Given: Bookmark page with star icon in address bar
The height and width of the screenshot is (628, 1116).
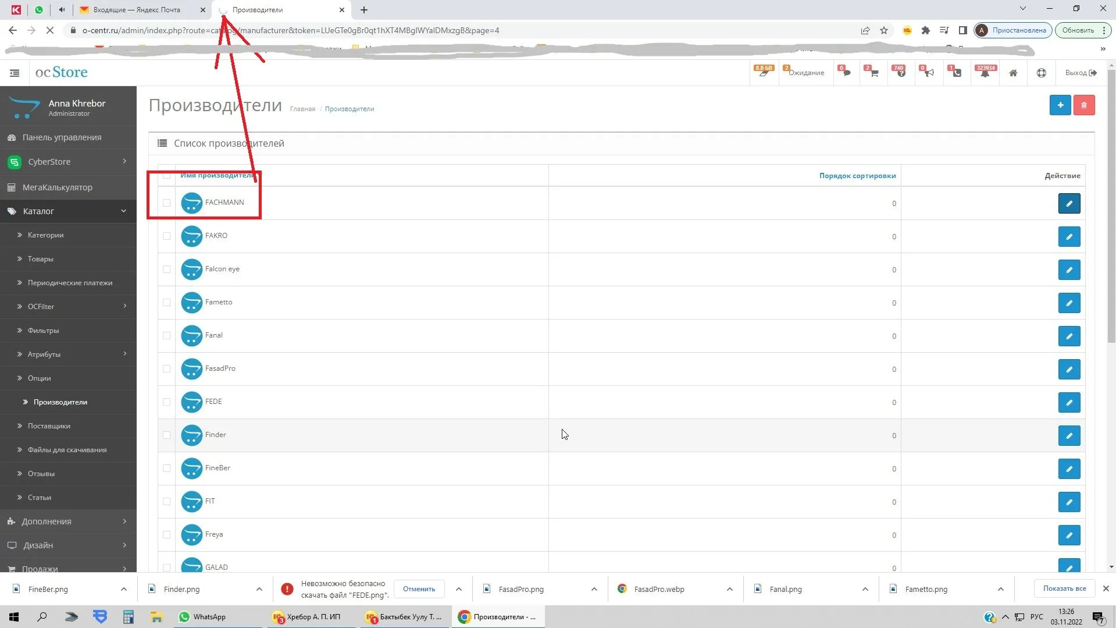Looking at the screenshot, I should (x=884, y=30).
